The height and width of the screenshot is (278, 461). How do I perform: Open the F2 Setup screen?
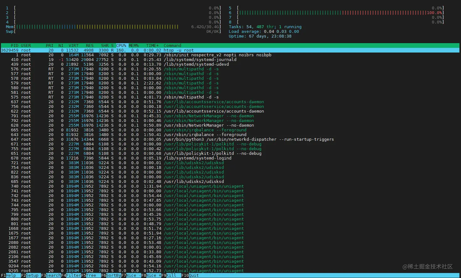pyautogui.click(x=30, y=275)
